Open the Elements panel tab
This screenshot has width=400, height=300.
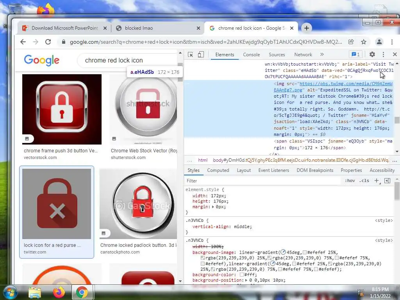pyautogui.click(x=225, y=55)
